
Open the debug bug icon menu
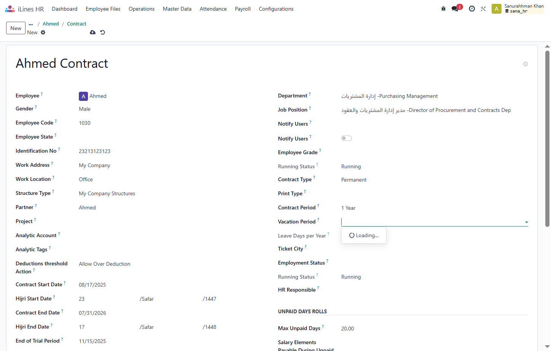[x=443, y=9]
